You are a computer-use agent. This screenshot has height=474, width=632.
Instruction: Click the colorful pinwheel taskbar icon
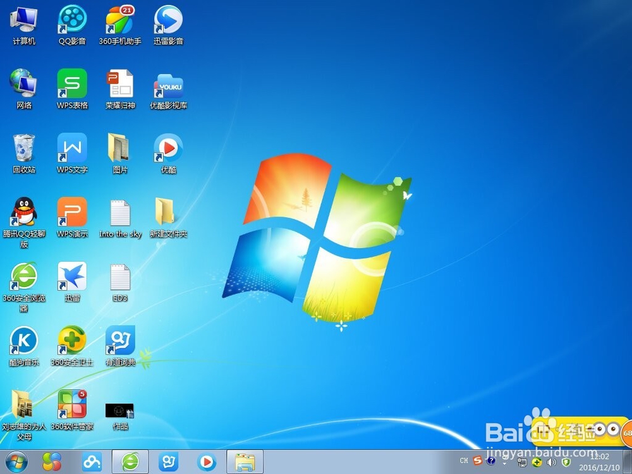pyautogui.click(x=52, y=462)
